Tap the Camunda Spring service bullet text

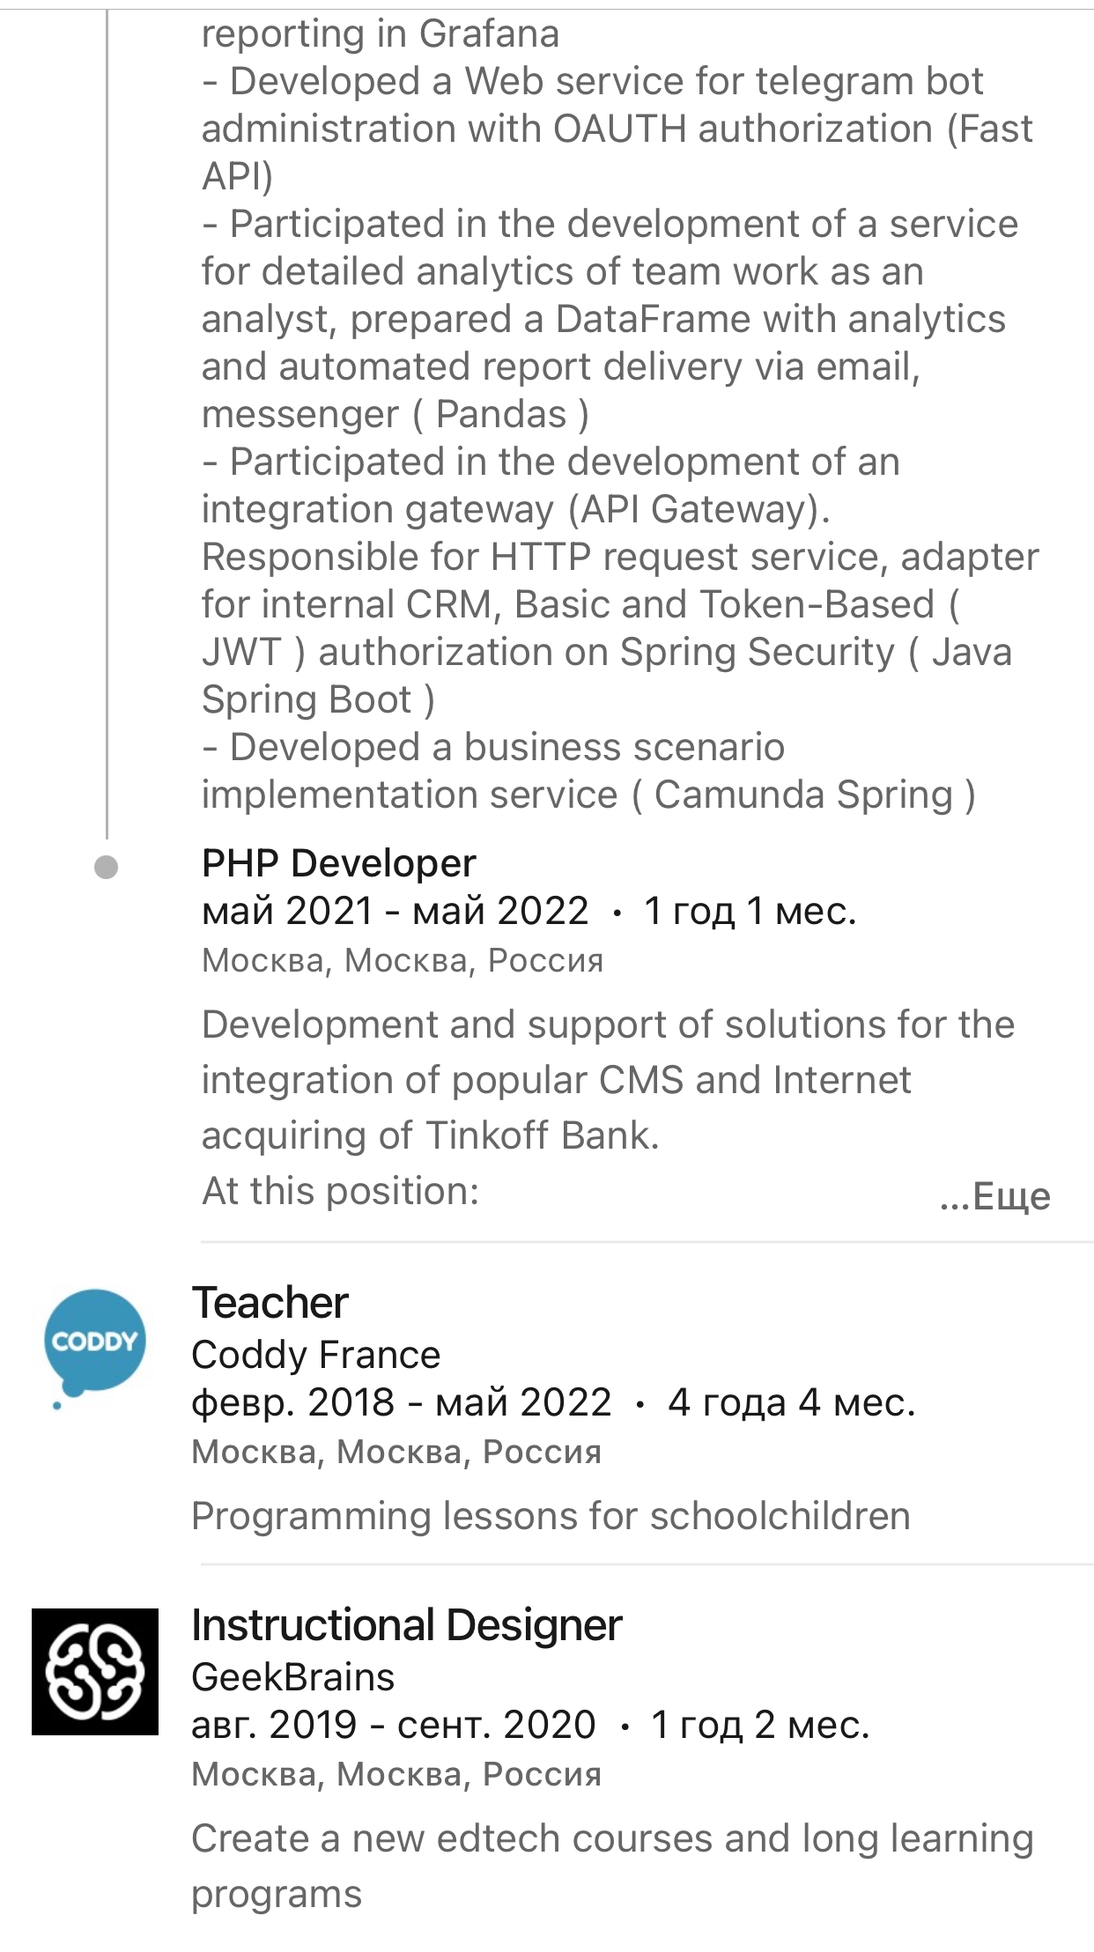588,771
